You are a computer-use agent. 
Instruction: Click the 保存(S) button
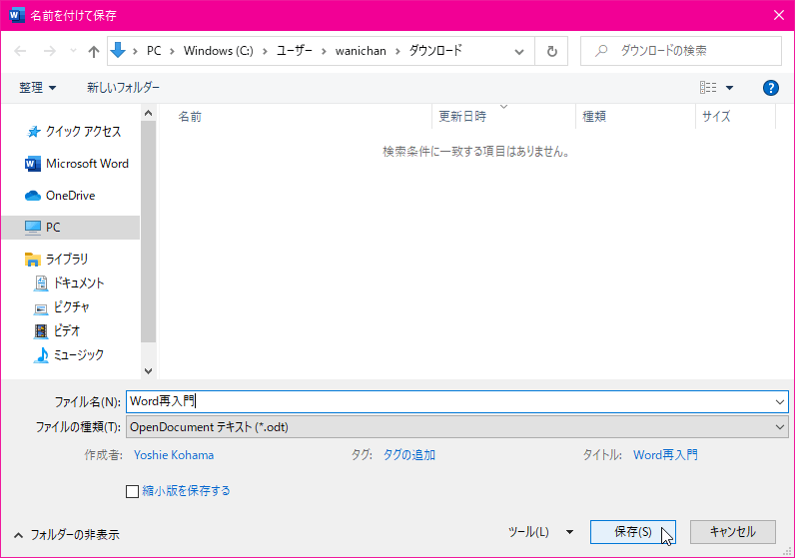633,532
